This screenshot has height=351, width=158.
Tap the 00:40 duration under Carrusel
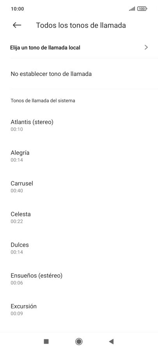click(17, 191)
